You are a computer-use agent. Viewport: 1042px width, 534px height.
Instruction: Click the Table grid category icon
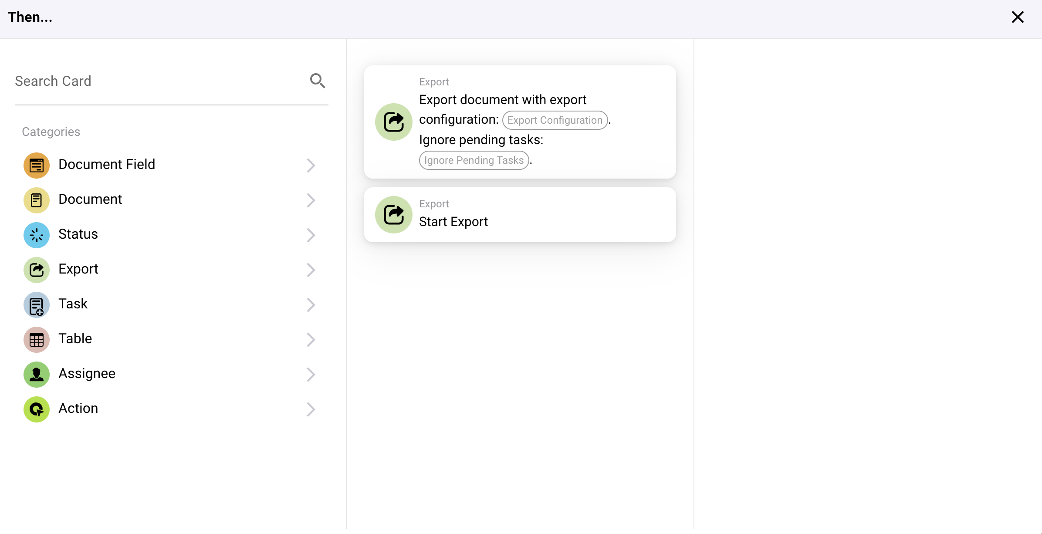[x=37, y=339]
